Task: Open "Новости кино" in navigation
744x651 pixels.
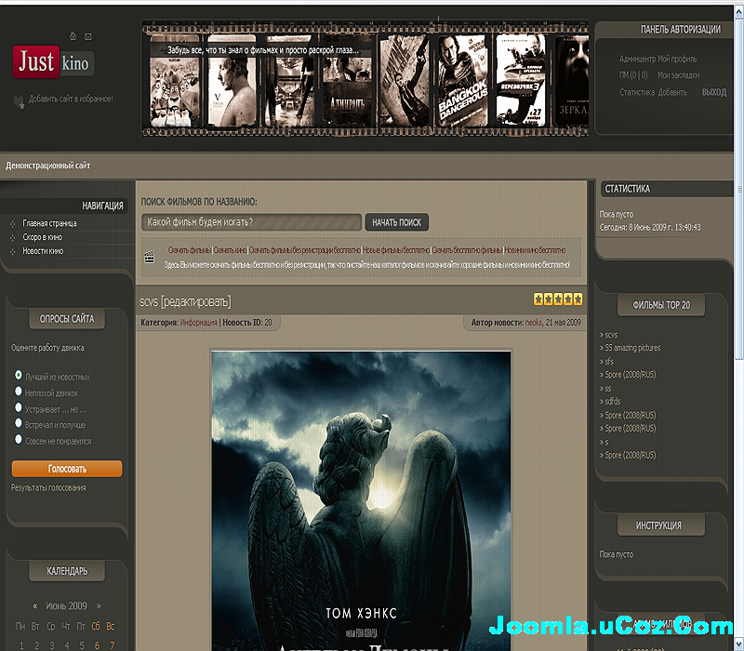Action: pyautogui.click(x=43, y=251)
